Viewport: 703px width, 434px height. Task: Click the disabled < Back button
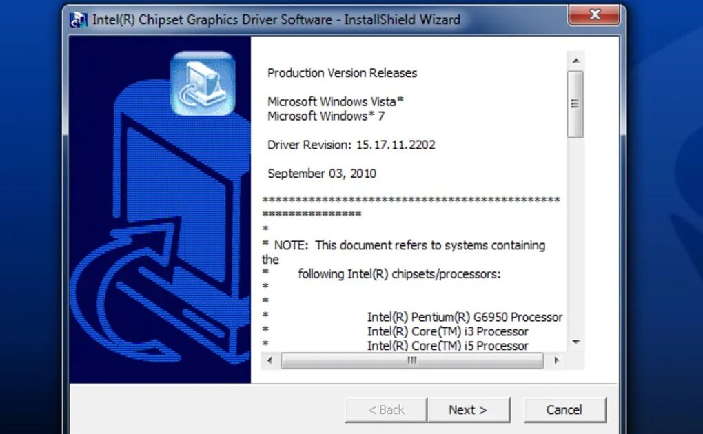[386, 410]
